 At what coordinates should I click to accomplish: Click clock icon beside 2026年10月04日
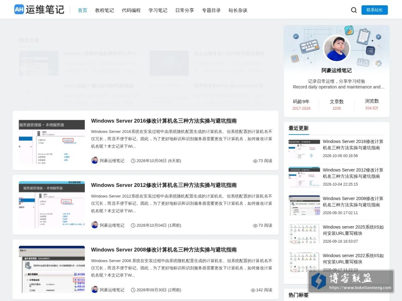(133, 225)
